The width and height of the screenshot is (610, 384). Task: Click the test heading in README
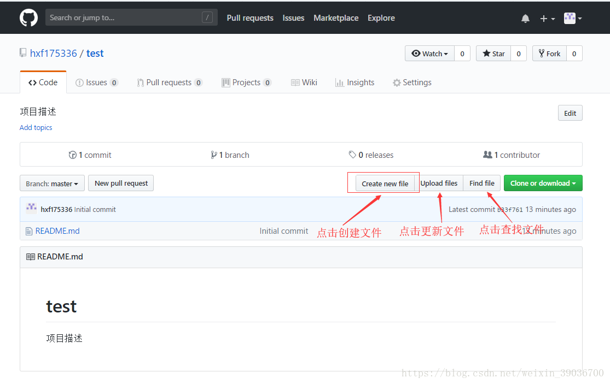(x=61, y=307)
